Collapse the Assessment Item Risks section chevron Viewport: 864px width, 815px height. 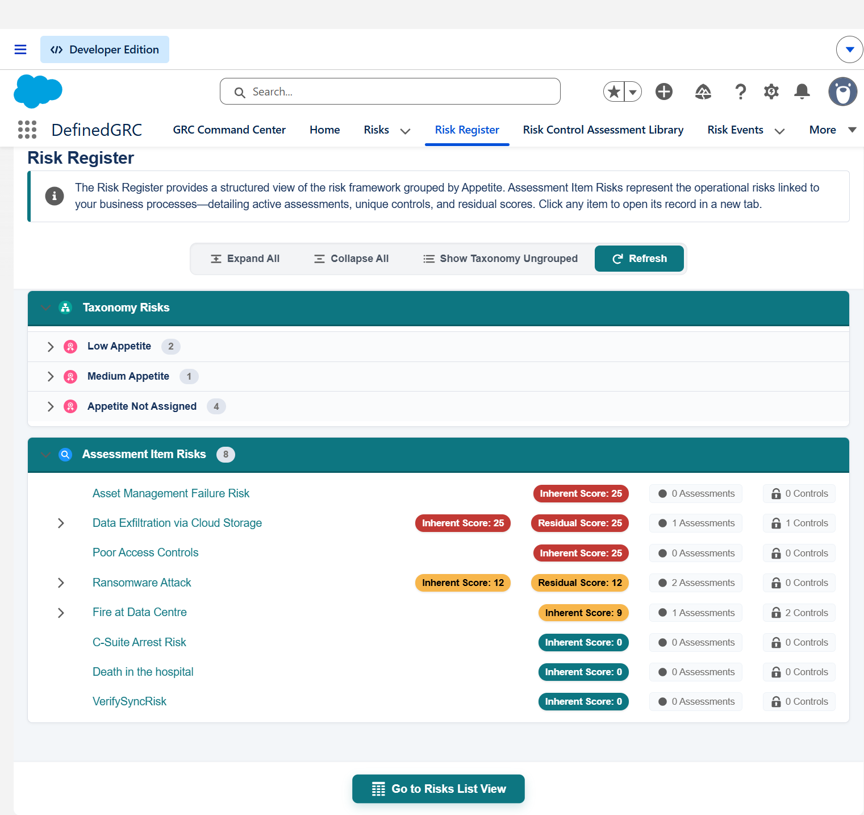click(46, 455)
